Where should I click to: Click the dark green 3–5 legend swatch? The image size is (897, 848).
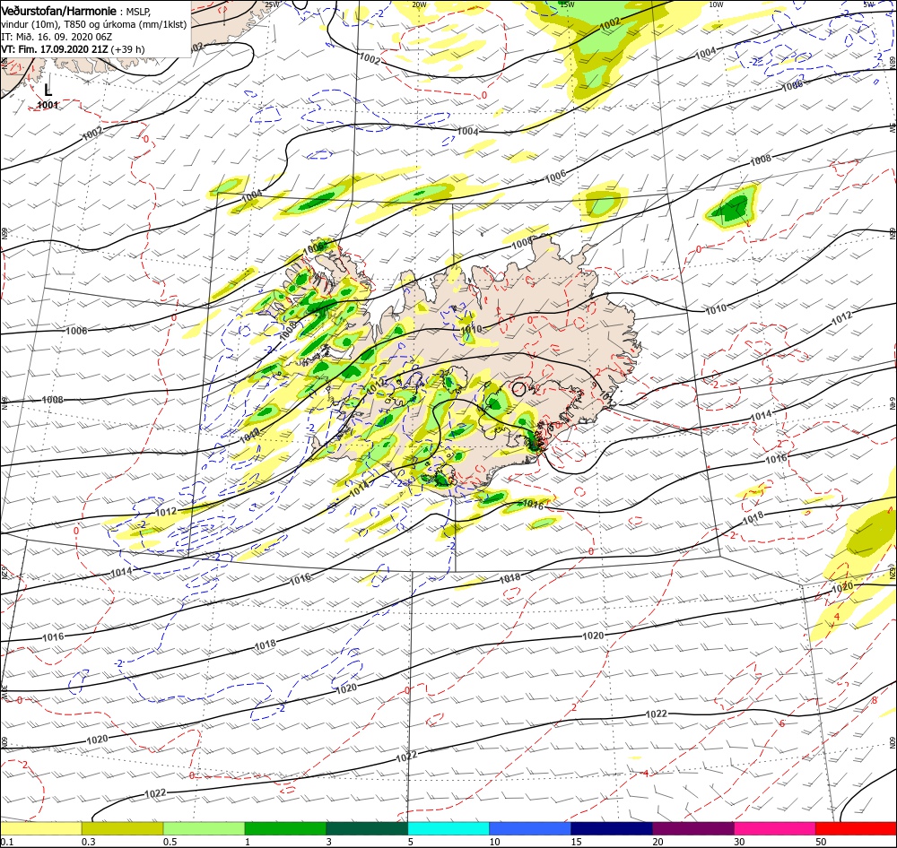(367, 828)
